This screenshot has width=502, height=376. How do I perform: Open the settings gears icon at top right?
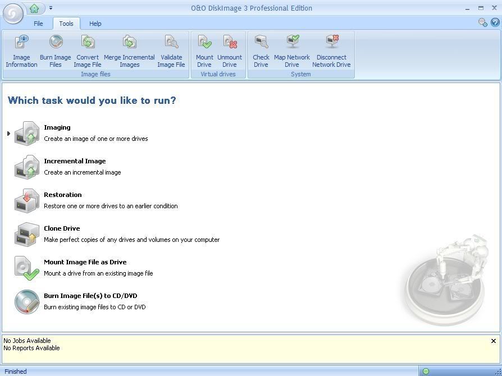coord(483,22)
